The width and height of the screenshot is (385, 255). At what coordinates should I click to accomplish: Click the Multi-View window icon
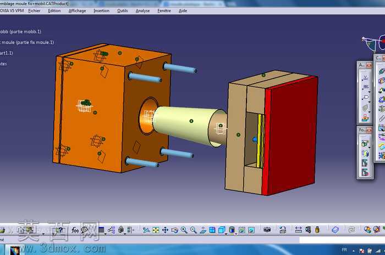[x=212, y=230]
